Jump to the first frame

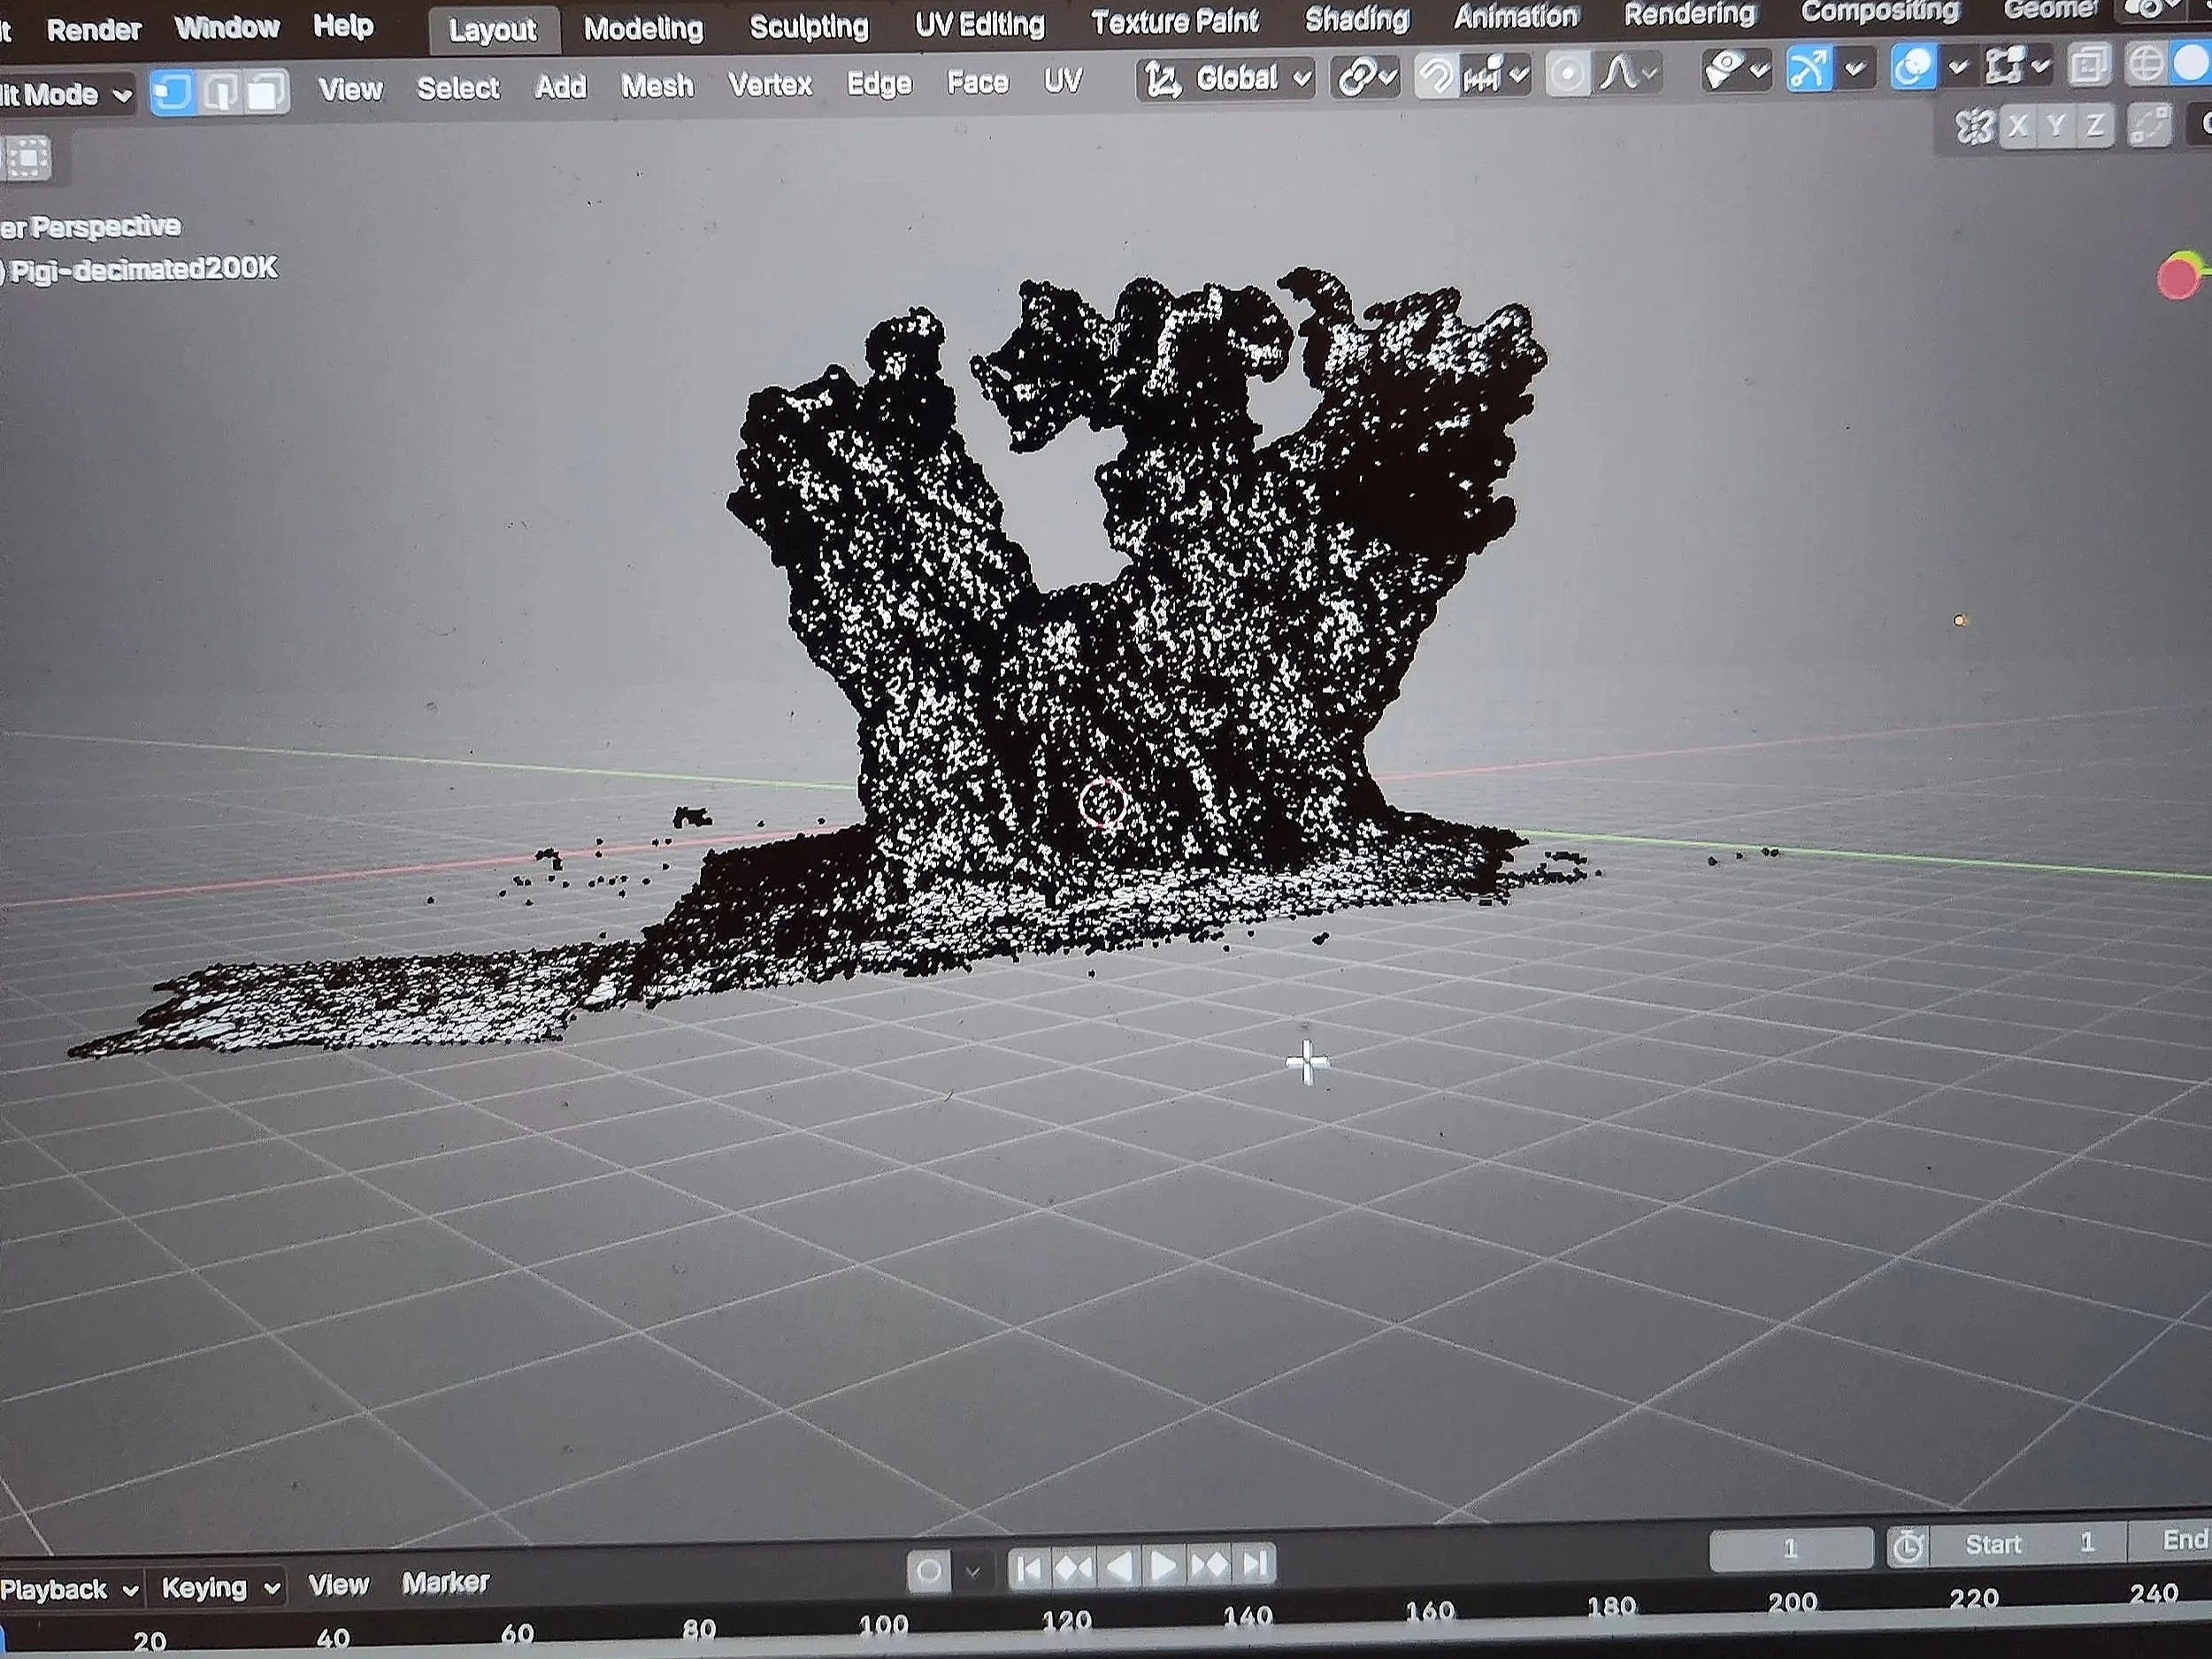1029,1567
